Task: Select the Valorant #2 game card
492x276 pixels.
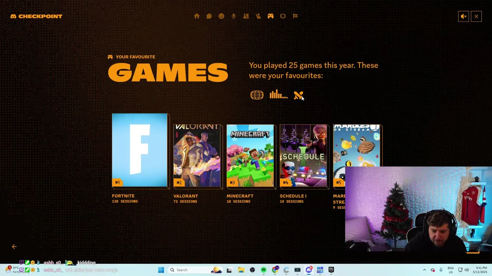Action: click(197, 156)
